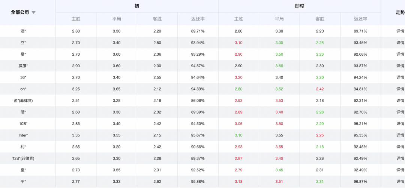Open the 全部公司 dropdown arrow
Viewport: 405px width, 188px height.
[33, 13]
